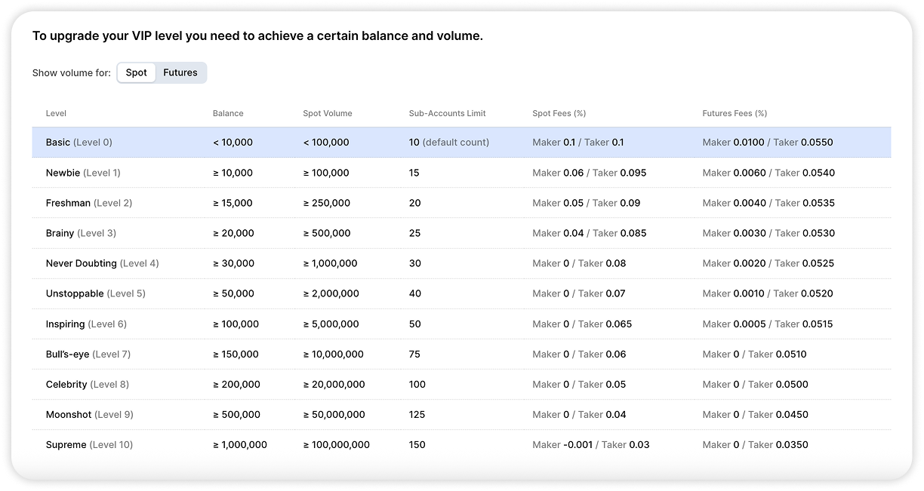924x491 pixels.
Task: Click 'Maker 0 / Taker 0.0350' futures fees
Action: (x=755, y=444)
